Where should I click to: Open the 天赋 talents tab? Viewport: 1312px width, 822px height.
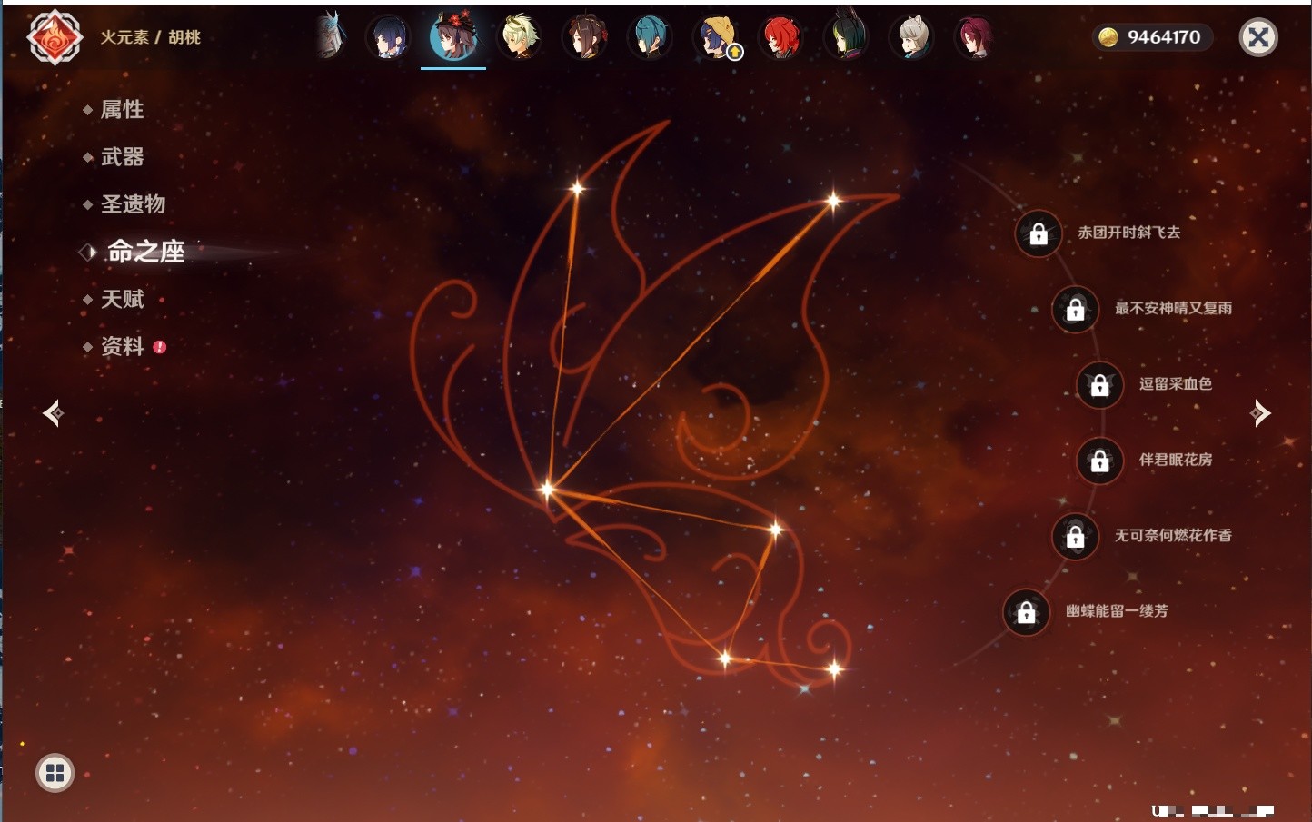(x=122, y=299)
